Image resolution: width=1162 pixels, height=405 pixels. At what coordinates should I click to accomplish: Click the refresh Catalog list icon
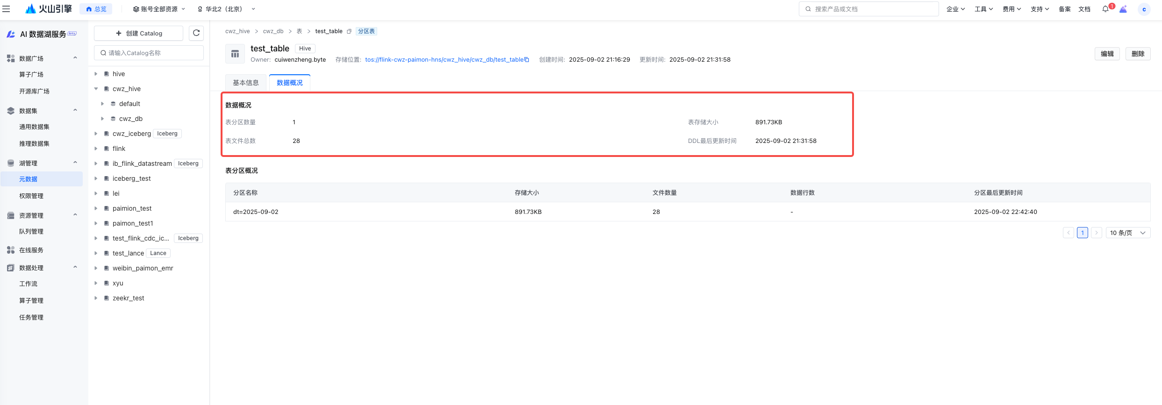click(x=196, y=33)
